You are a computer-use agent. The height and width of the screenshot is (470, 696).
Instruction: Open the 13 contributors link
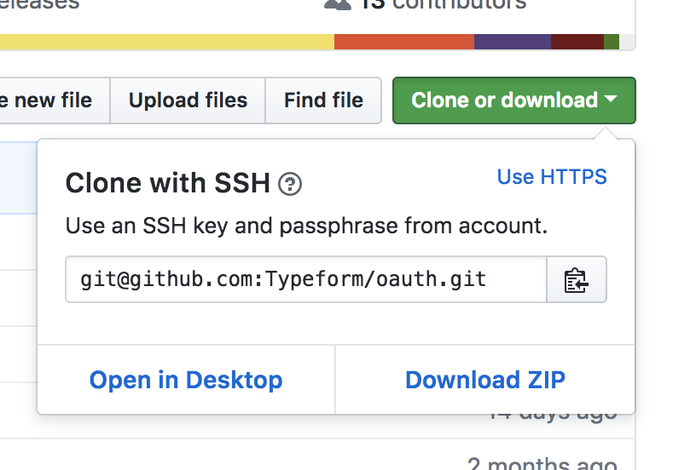443,4
